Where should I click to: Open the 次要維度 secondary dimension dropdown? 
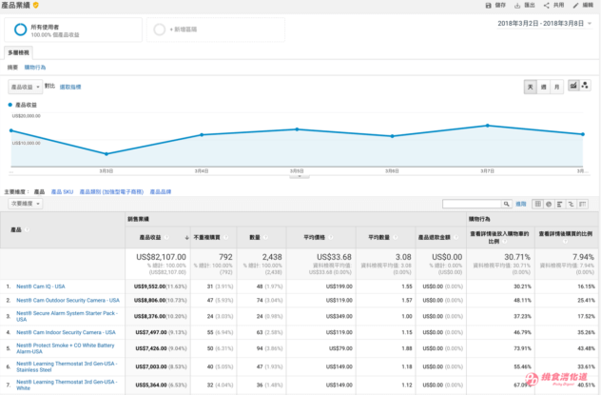26,204
